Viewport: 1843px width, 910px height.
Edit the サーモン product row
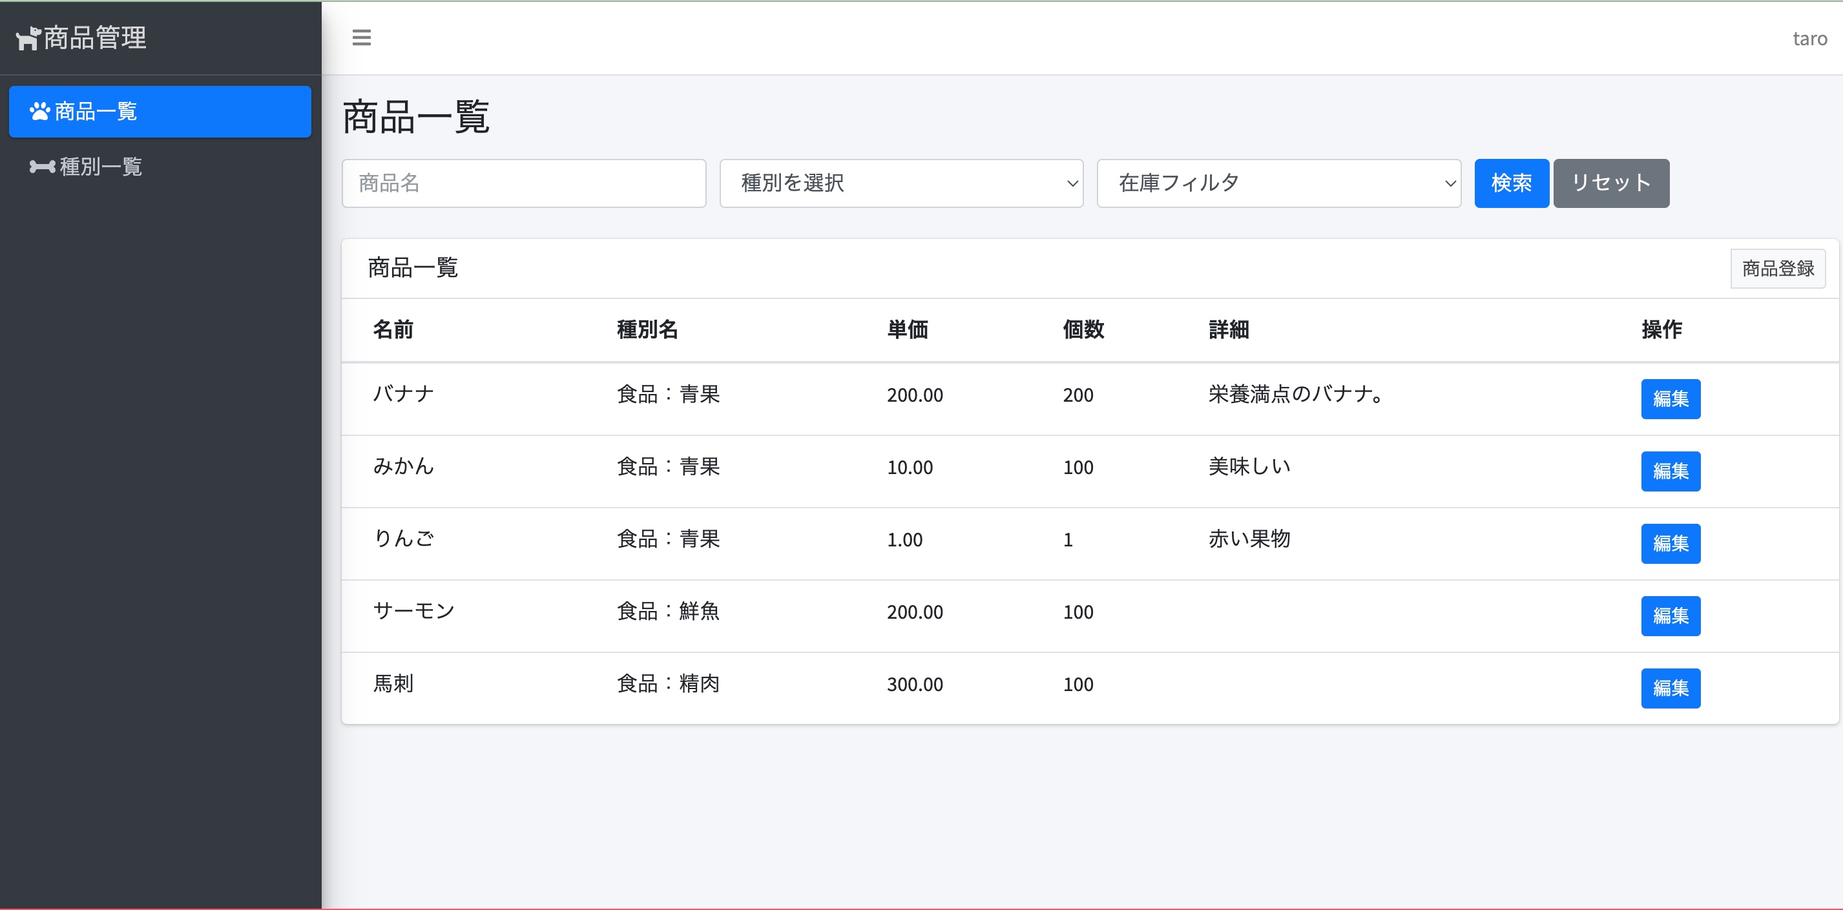(x=1671, y=615)
